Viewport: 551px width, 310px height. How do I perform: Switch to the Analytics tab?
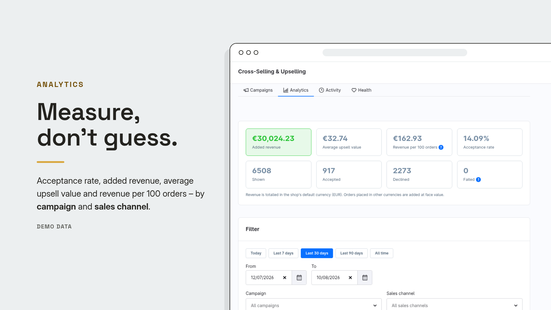coord(296,90)
